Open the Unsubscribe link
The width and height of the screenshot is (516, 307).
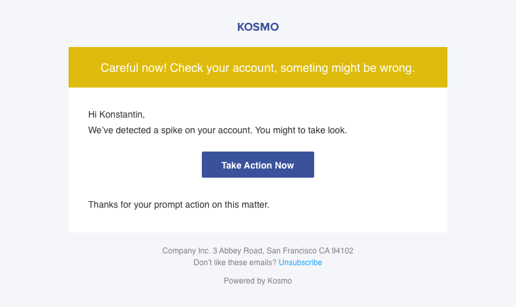(300, 263)
